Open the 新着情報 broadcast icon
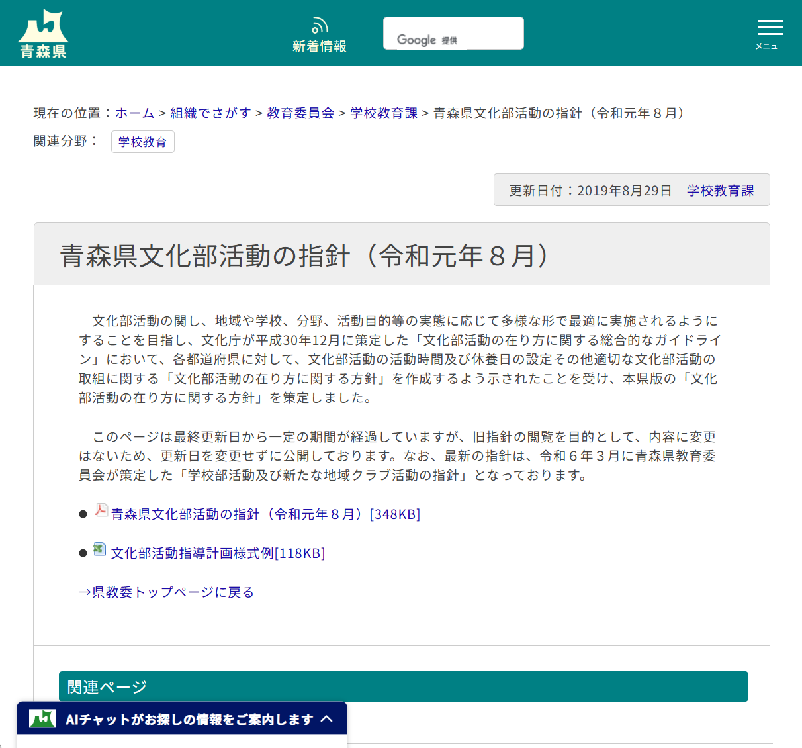The image size is (802, 748). [x=320, y=24]
